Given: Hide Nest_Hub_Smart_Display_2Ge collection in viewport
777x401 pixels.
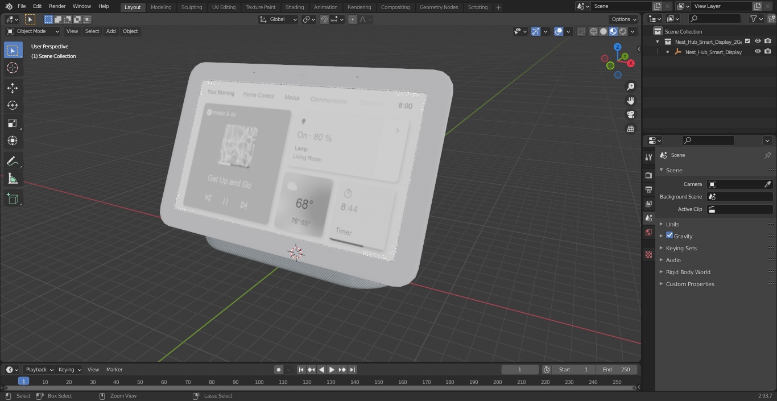Looking at the screenshot, I should click(758, 42).
